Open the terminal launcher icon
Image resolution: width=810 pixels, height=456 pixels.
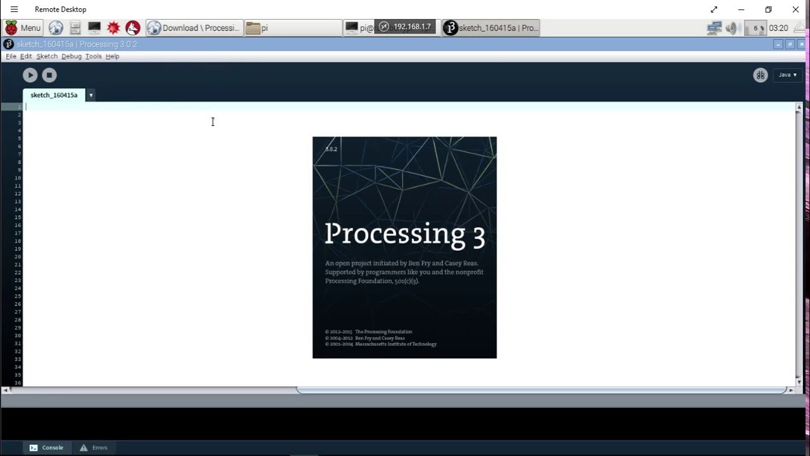[94, 28]
